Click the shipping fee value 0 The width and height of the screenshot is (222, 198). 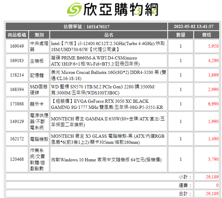tap(217, 185)
